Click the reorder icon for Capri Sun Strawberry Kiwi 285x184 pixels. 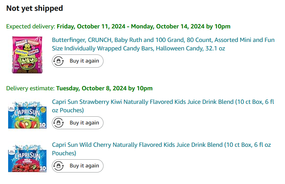pos(59,123)
